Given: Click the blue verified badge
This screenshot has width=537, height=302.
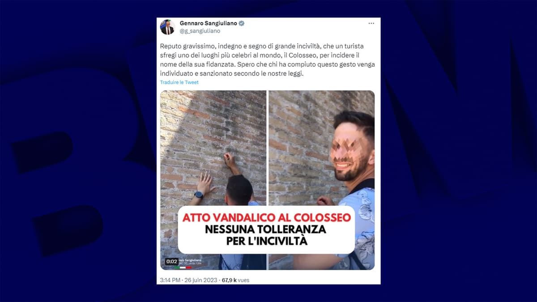Looking at the screenshot, I should click(x=242, y=23).
